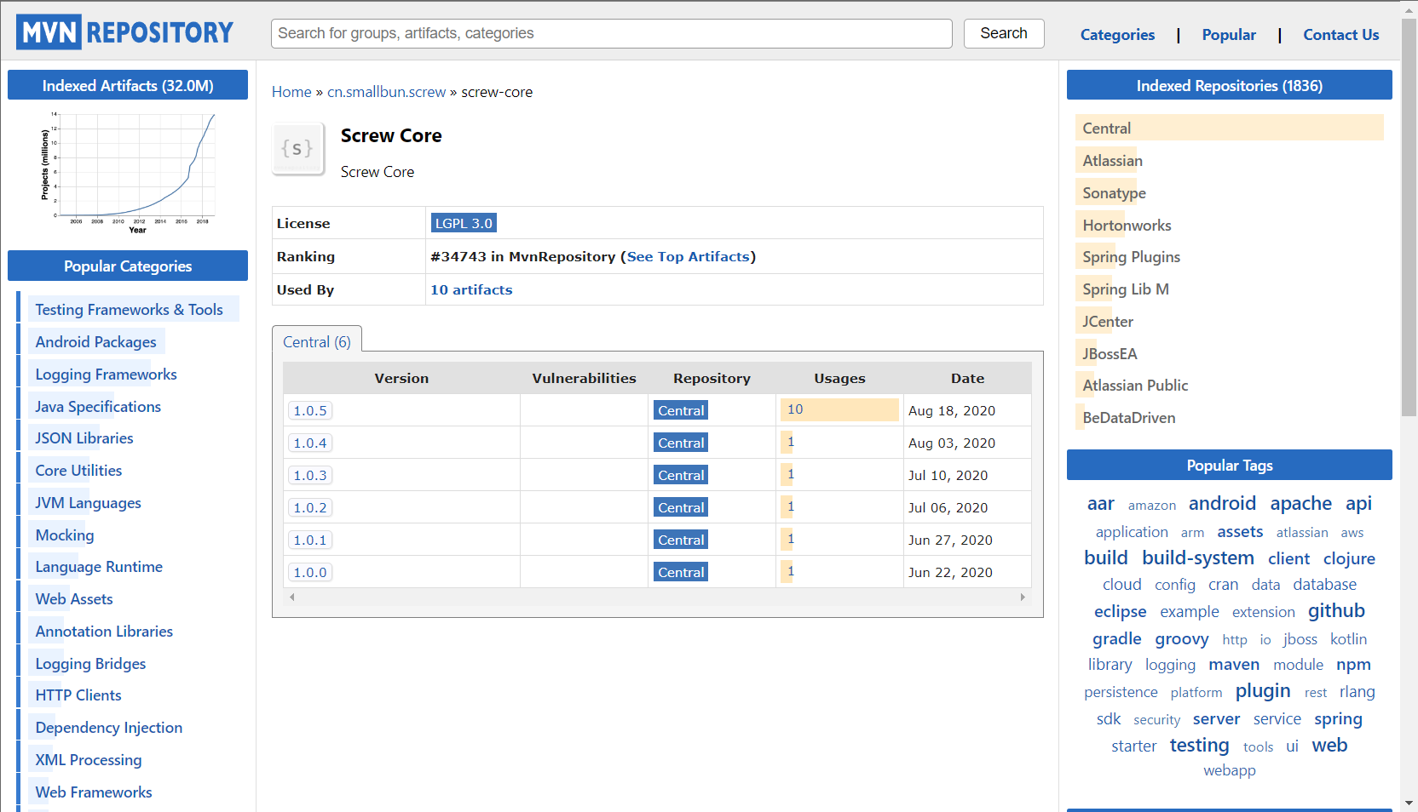
Task: Click the Screw Core artifact icon
Action: point(298,149)
